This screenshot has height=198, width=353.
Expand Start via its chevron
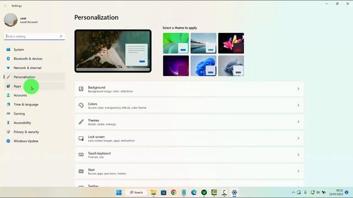pyautogui.click(x=298, y=171)
